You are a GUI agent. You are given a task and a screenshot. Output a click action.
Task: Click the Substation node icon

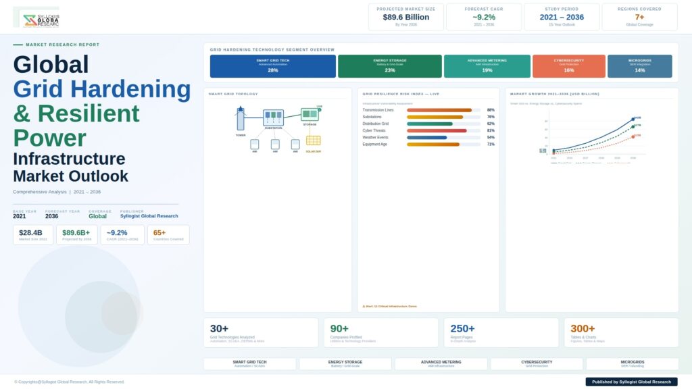pyautogui.click(x=273, y=118)
